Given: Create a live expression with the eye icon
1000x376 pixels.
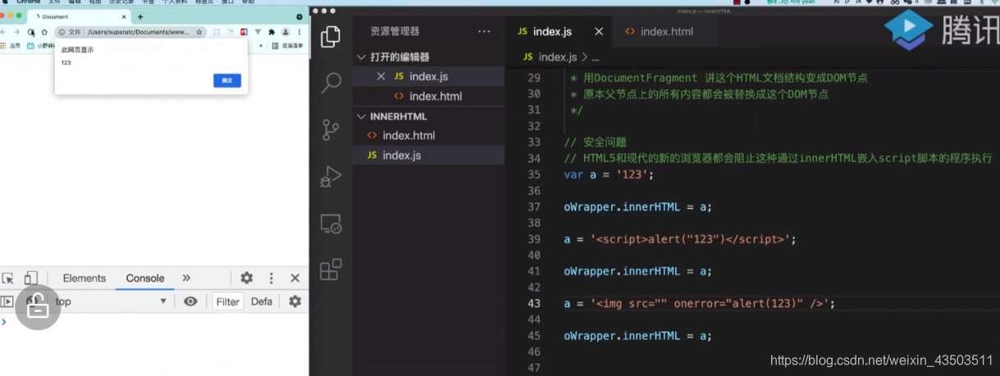Looking at the screenshot, I should coord(190,301).
